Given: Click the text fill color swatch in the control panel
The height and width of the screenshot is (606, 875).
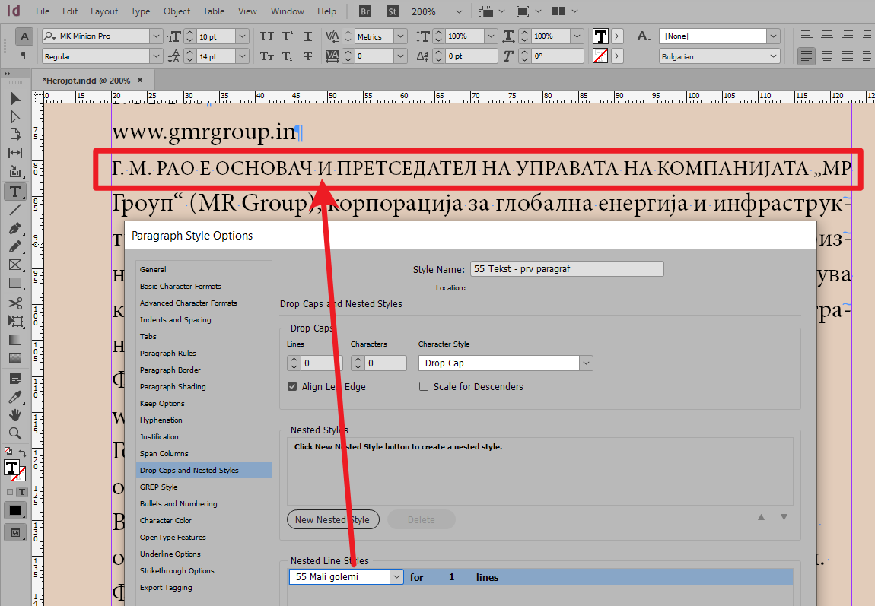Looking at the screenshot, I should pyautogui.click(x=600, y=36).
